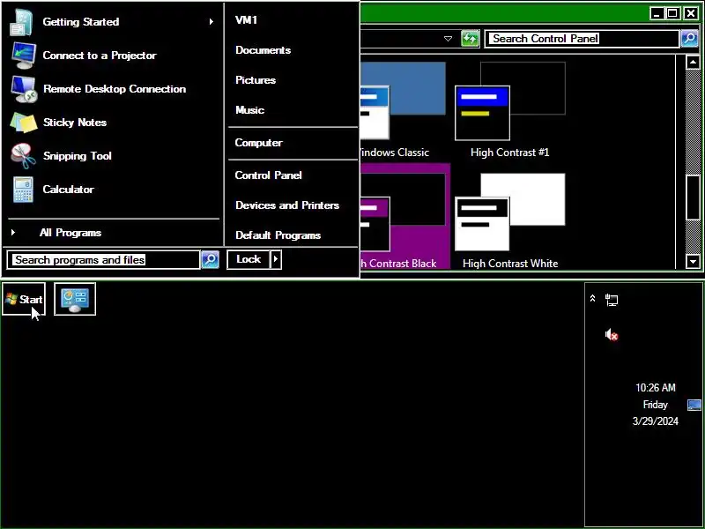
Task: Click the Search Control Panel field
Action: pyautogui.click(x=582, y=39)
